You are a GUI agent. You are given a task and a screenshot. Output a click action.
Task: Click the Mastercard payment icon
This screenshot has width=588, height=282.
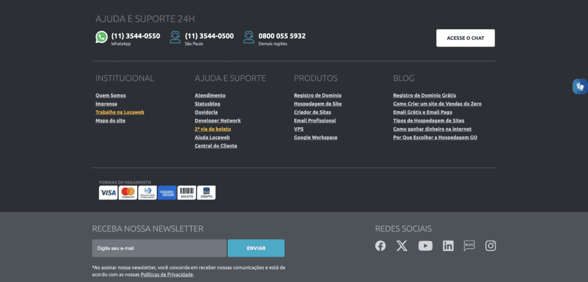coord(128,193)
